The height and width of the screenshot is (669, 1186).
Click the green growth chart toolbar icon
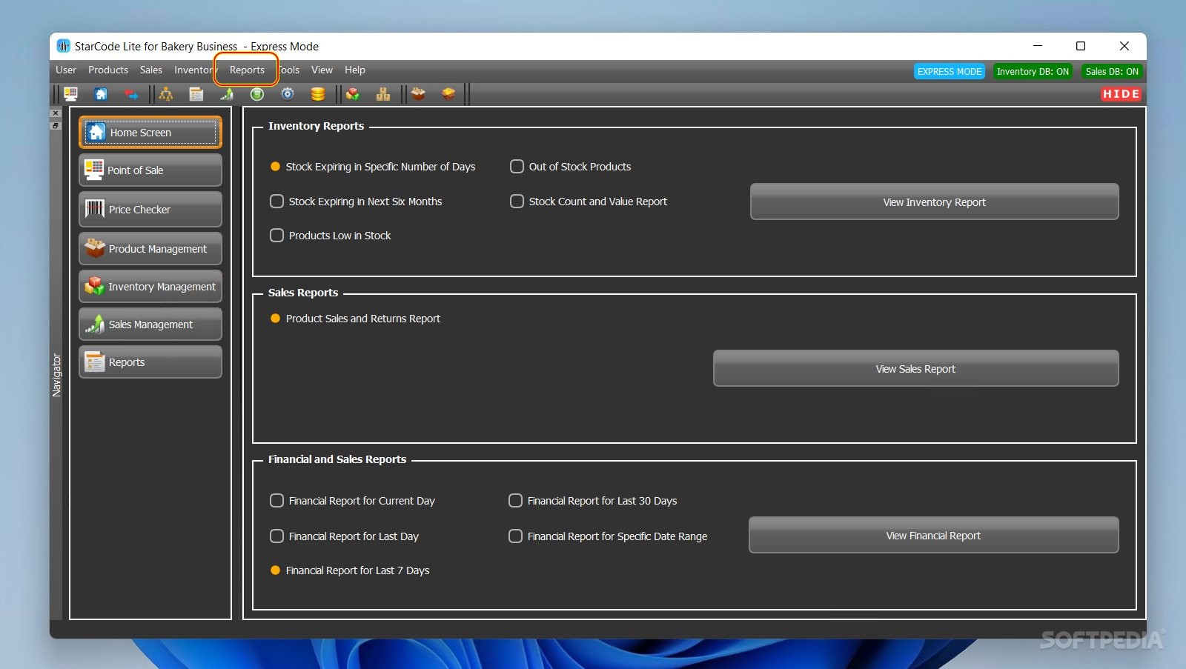227,94
